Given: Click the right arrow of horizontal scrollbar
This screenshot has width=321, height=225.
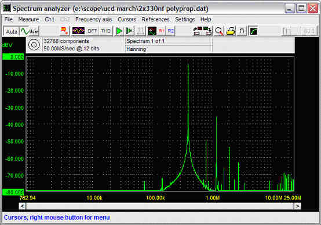Looking at the screenshot, I should (297, 206).
